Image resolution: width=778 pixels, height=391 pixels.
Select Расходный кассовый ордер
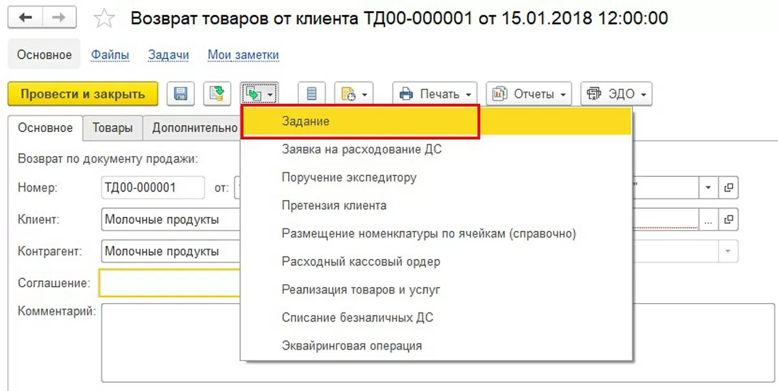tap(436, 262)
